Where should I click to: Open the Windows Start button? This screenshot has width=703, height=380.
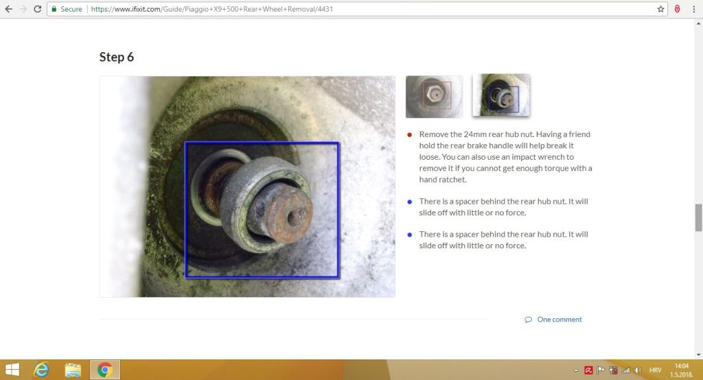point(12,370)
